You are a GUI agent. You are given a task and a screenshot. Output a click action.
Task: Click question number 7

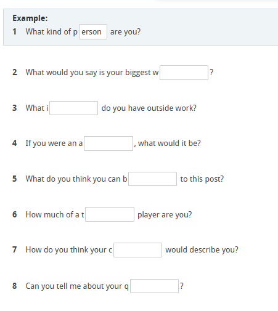coord(15,250)
